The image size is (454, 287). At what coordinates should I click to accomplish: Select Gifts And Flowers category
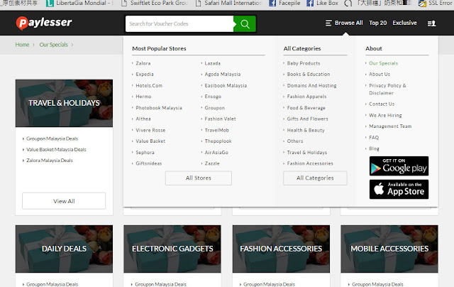[307, 119]
